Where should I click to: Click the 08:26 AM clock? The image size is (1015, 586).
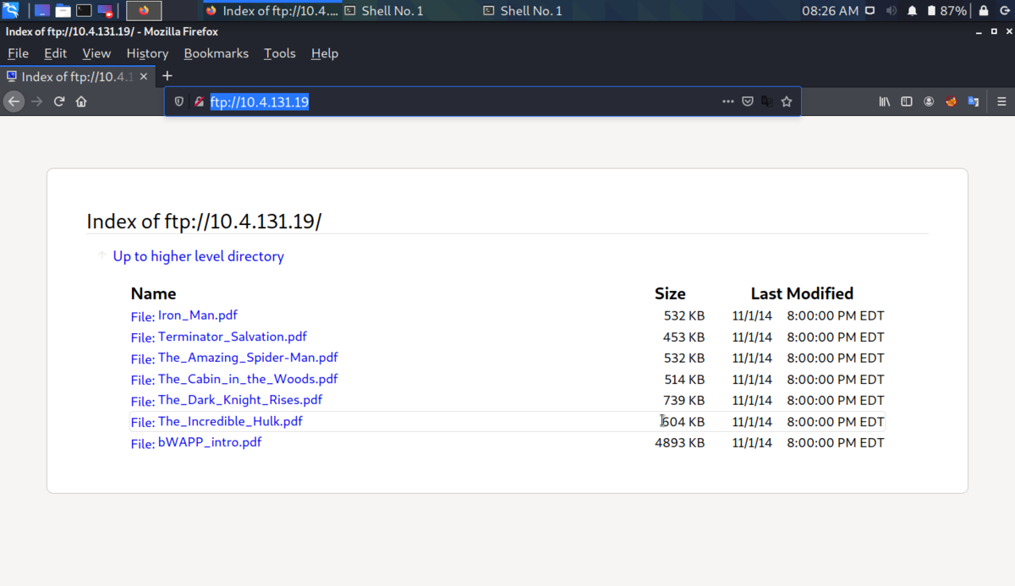[830, 11]
